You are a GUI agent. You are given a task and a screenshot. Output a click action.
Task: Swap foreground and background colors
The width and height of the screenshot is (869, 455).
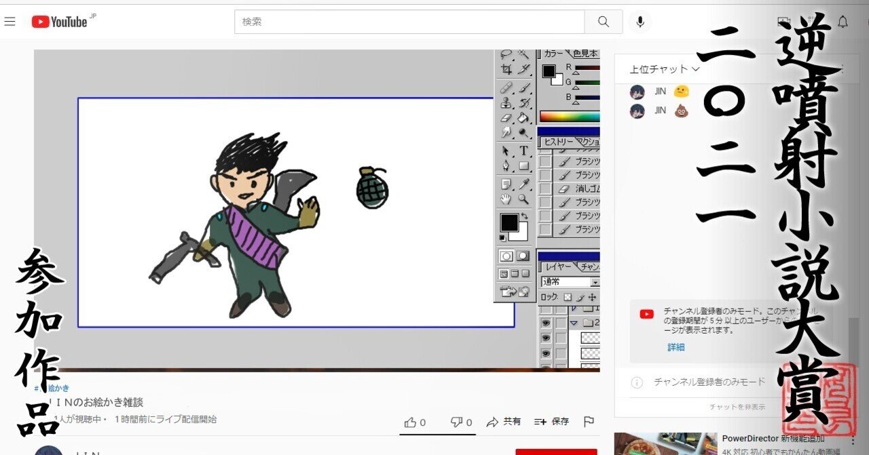(524, 216)
